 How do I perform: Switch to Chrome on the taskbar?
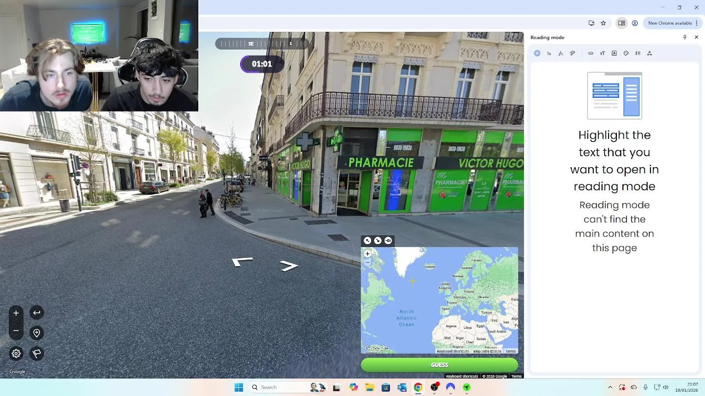click(418, 387)
